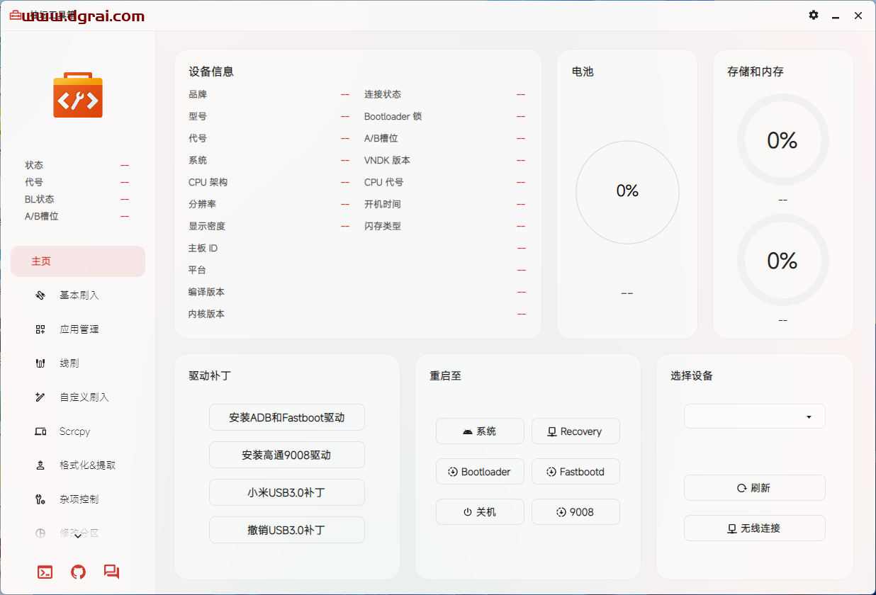The width and height of the screenshot is (876, 595).
Task: Click the 显示密度 label
Action: (207, 226)
